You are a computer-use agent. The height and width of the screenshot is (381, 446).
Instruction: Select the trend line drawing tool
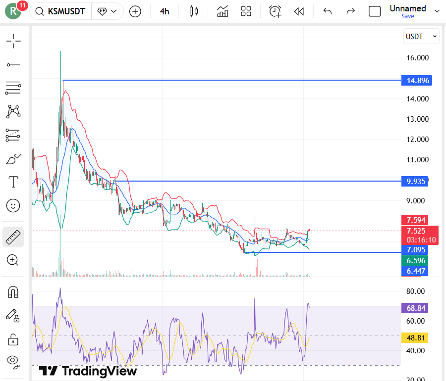pyautogui.click(x=13, y=65)
